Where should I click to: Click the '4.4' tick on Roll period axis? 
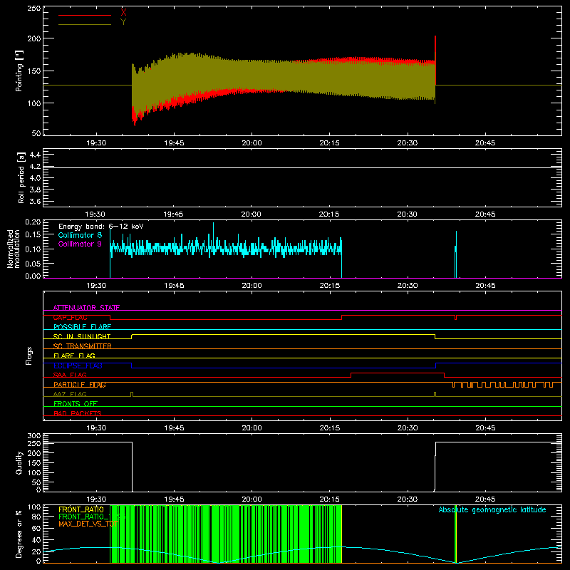point(35,155)
